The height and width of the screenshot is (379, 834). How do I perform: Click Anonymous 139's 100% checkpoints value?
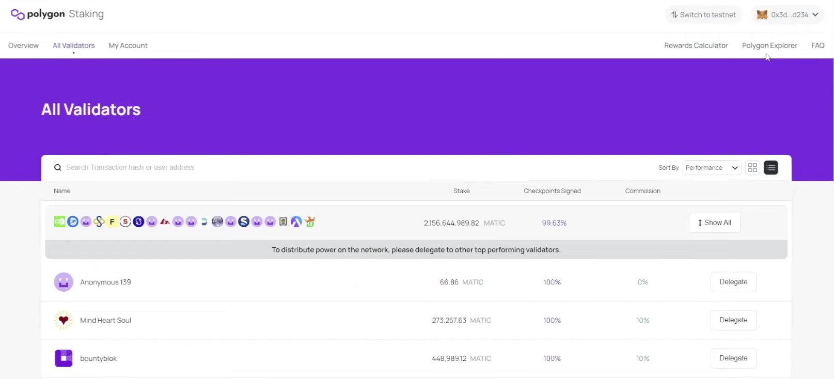coord(552,282)
